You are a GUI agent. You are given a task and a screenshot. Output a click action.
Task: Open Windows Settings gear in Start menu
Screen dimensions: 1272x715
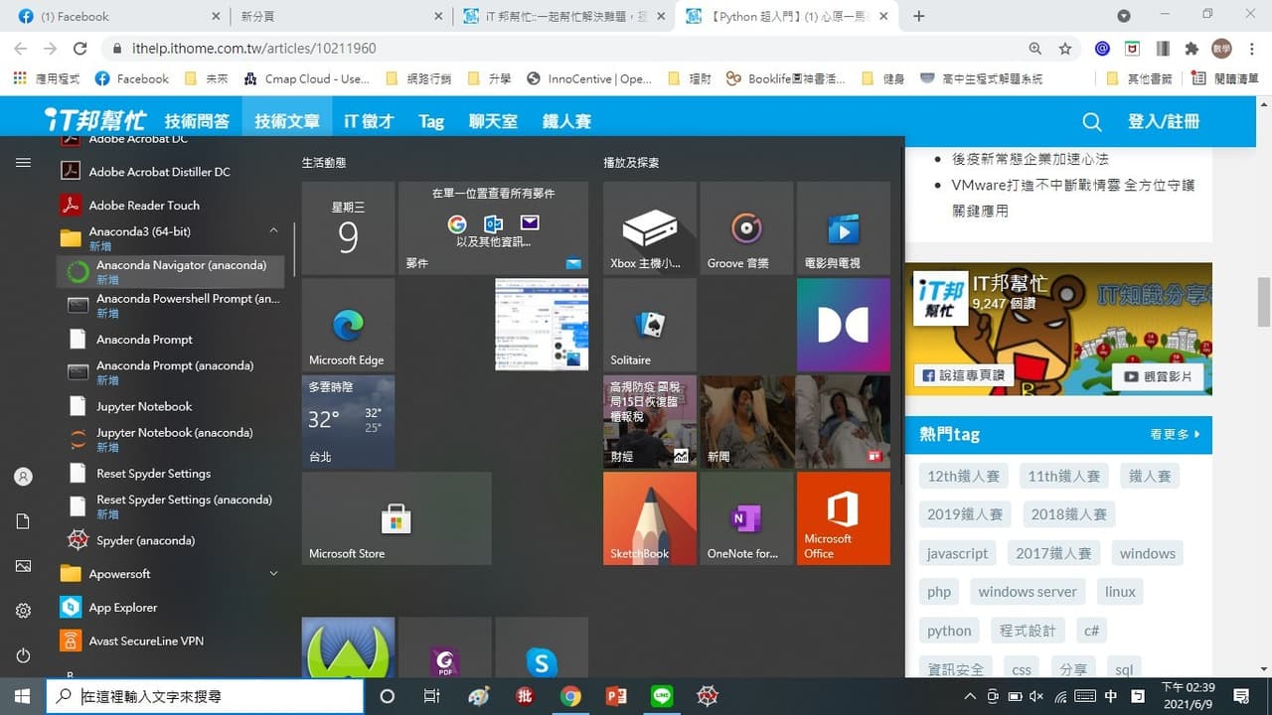click(x=23, y=611)
